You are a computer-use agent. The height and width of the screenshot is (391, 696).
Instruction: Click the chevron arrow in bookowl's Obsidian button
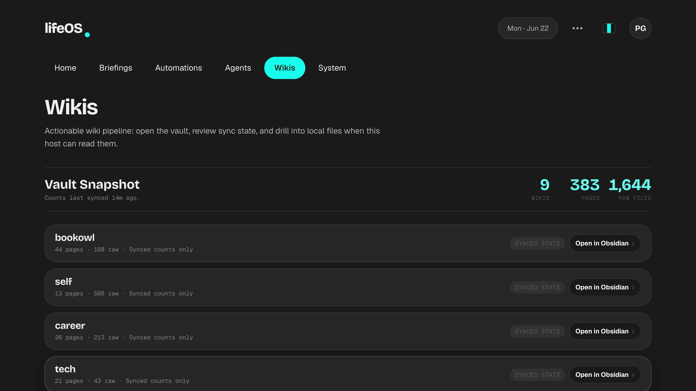click(633, 244)
